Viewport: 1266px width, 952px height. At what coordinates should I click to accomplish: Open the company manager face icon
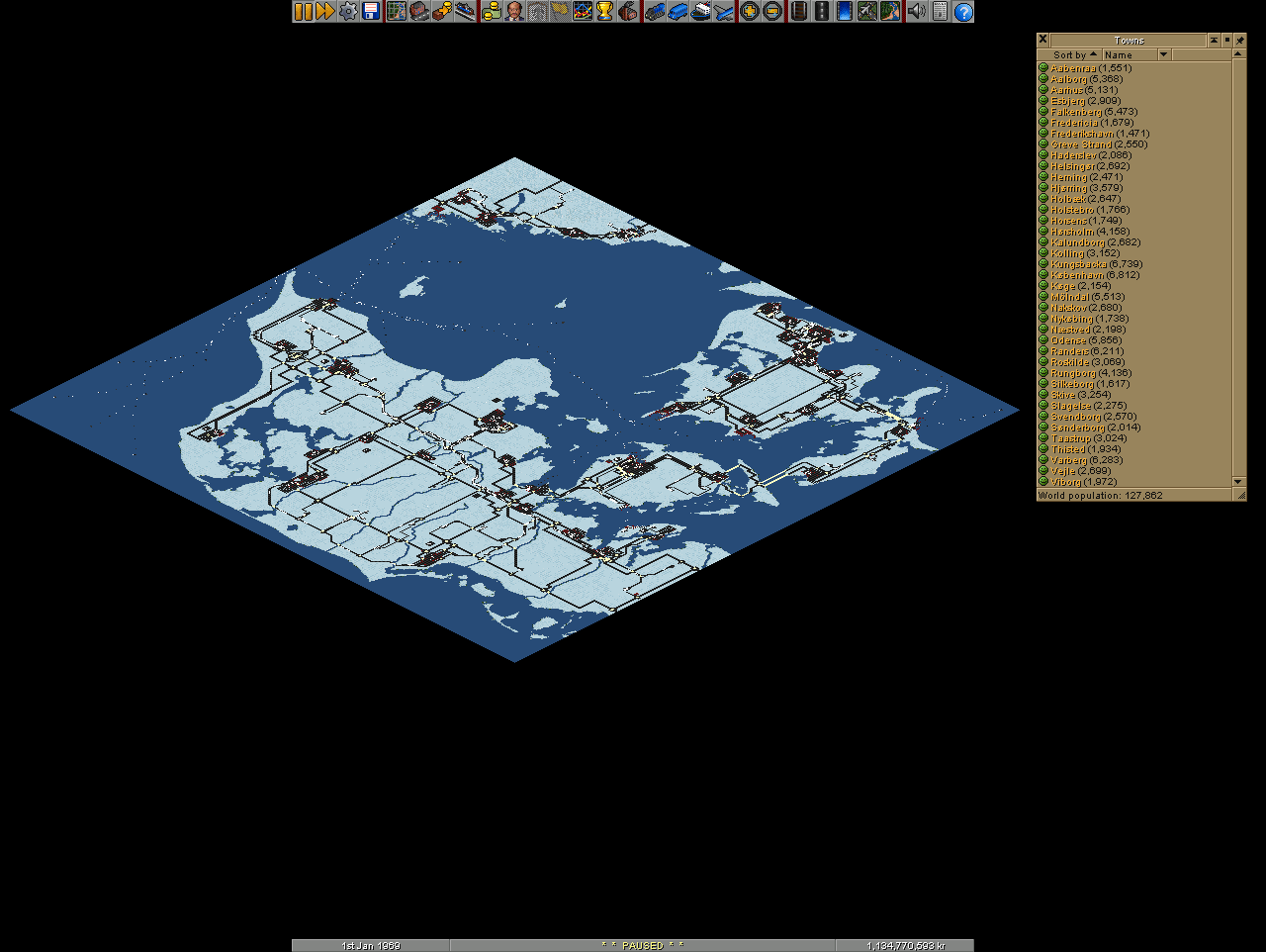tap(514, 12)
